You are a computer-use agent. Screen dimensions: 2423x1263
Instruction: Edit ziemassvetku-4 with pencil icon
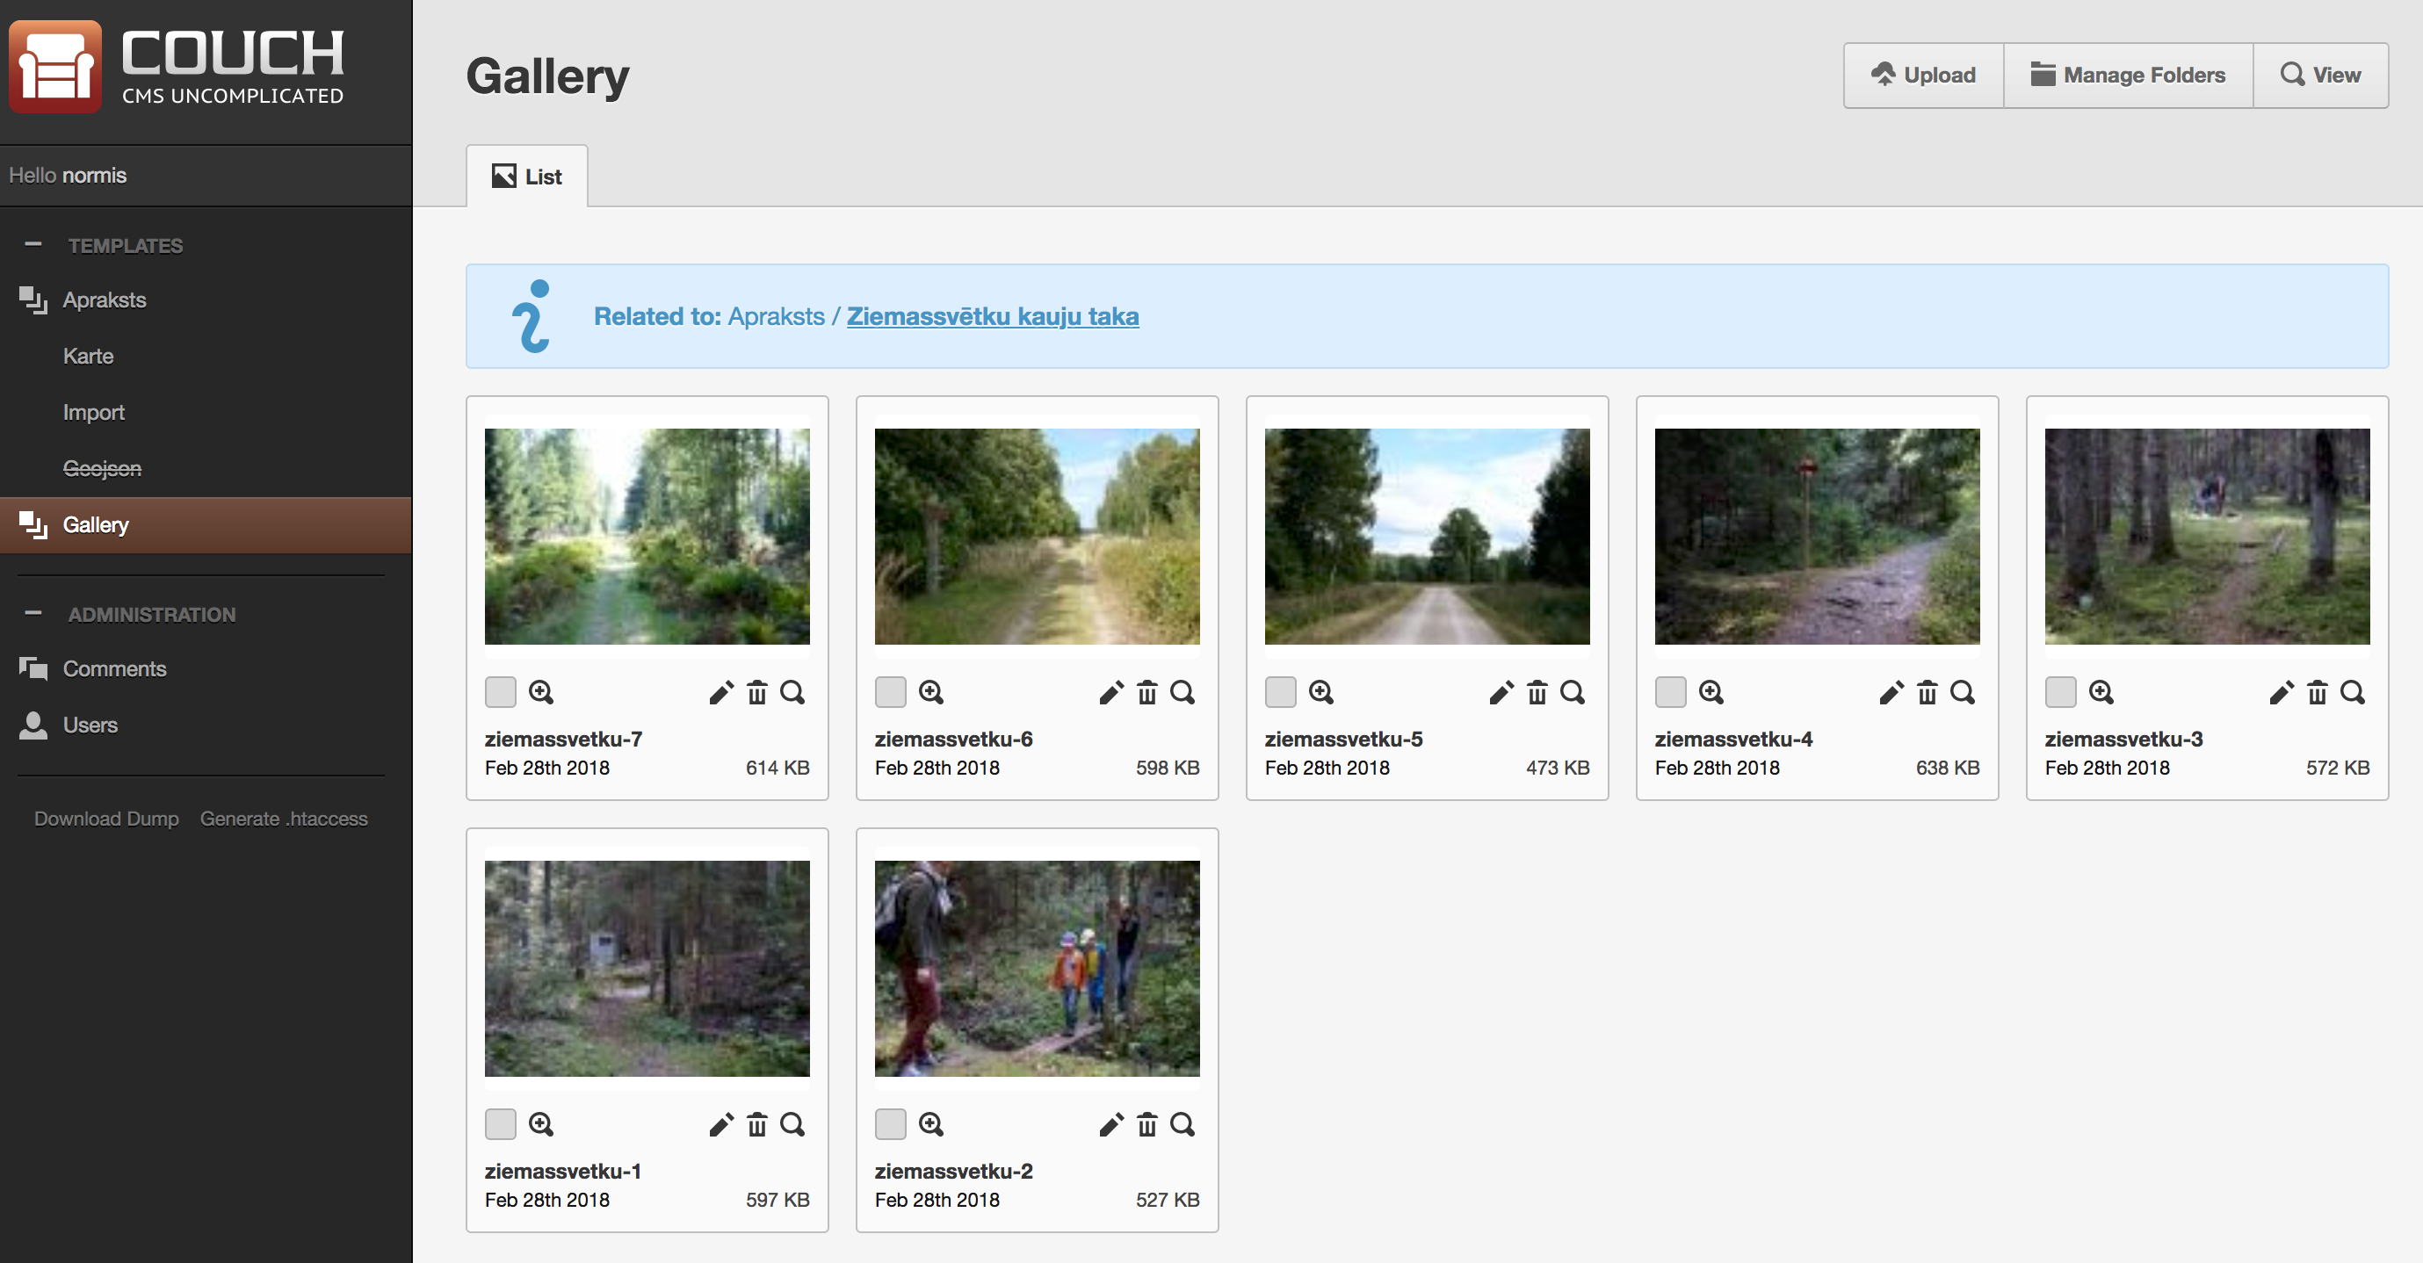[x=1892, y=692]
